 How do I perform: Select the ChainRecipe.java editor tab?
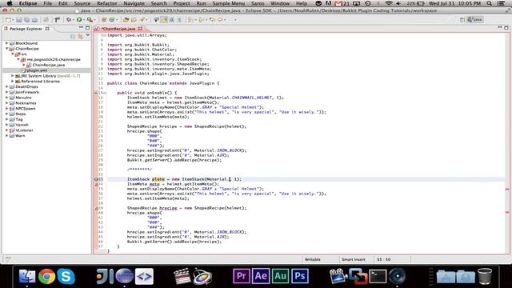coord(118,29)
